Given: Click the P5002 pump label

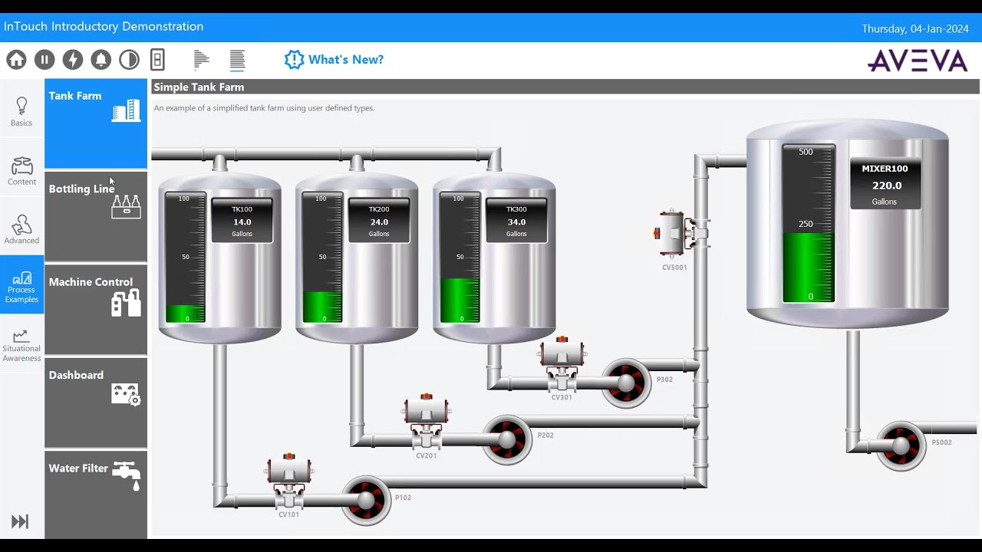Looking at the screenshot, I should click(x=941, y=442).
